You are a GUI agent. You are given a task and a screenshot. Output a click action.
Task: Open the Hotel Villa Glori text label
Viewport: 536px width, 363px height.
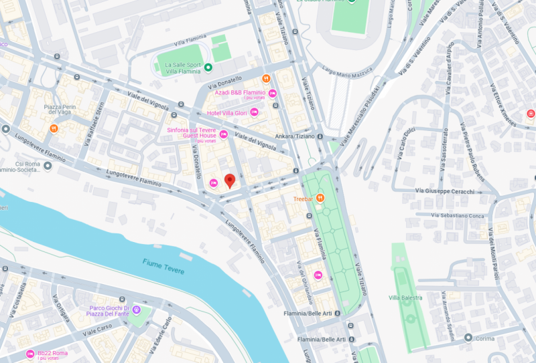click(226, 113)
